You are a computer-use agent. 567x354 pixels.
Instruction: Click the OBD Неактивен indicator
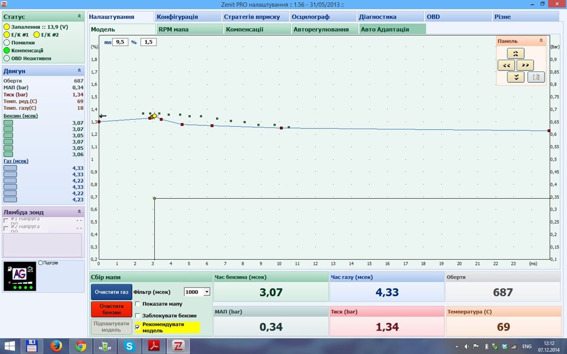6,58
